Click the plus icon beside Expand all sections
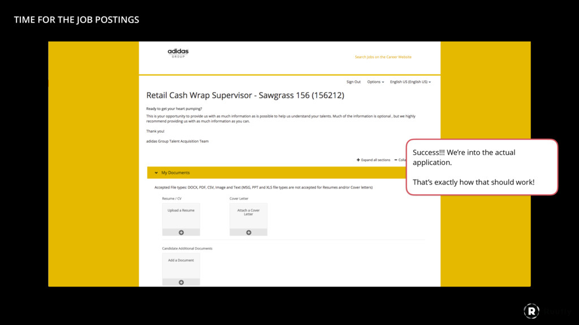 [x=358, y=160]
